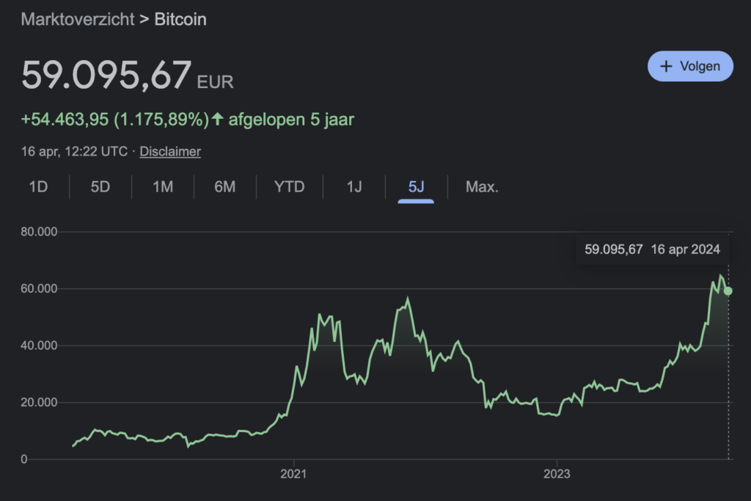Click the 16 apr 2024 chart tooltip
The height and width of the screenshot is (501, 751).
click(652, 249)
